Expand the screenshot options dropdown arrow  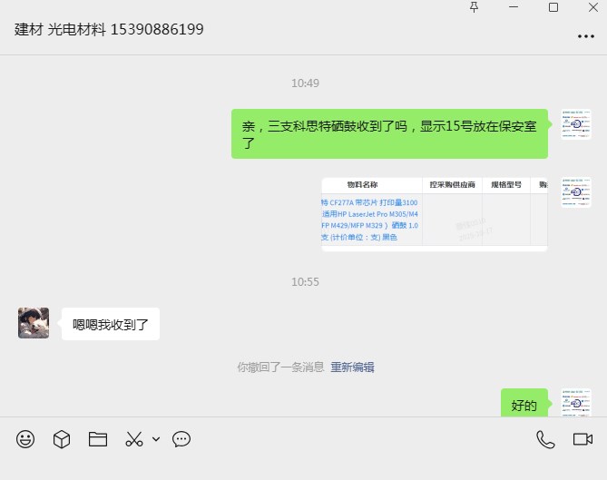coord(156,439)
